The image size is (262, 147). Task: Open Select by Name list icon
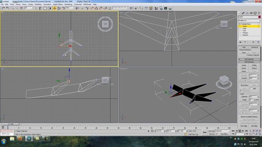(x=41, y=8)
